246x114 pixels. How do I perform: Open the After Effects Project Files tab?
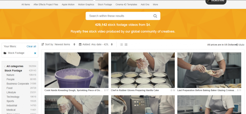[x=46, y=5]
